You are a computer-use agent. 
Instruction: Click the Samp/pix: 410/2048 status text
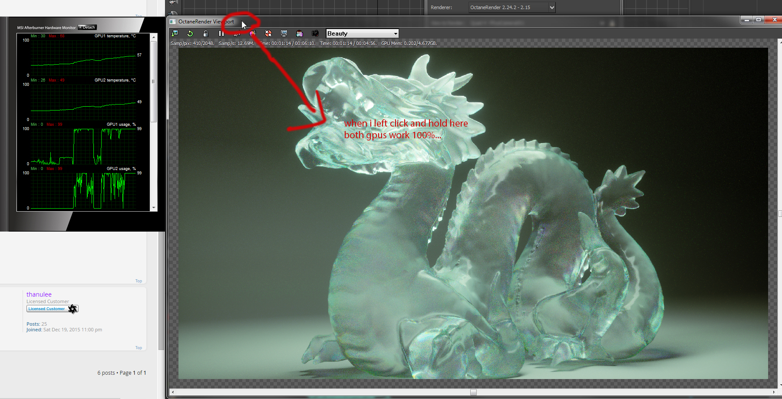[x=192, y=43]
